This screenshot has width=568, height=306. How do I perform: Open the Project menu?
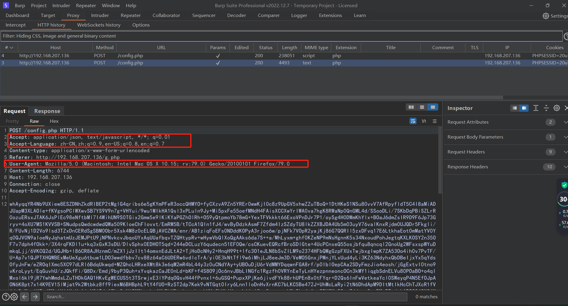(x=39, y=5)
